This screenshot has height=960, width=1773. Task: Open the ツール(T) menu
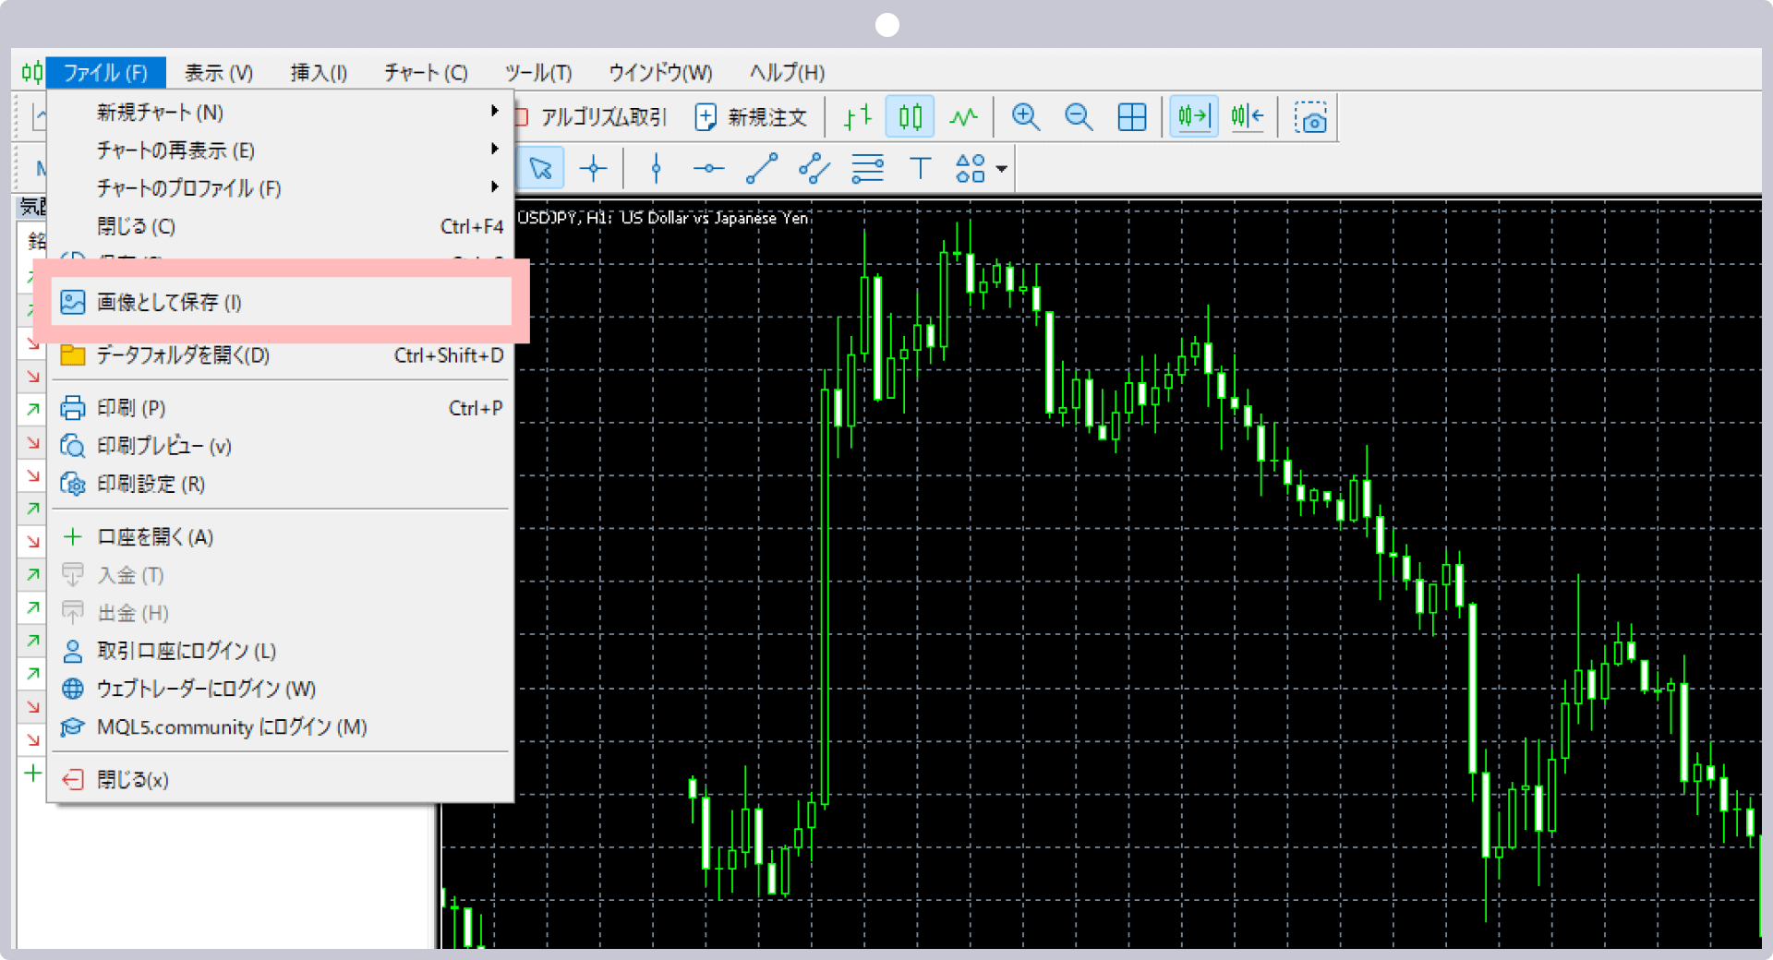(538, 73)
